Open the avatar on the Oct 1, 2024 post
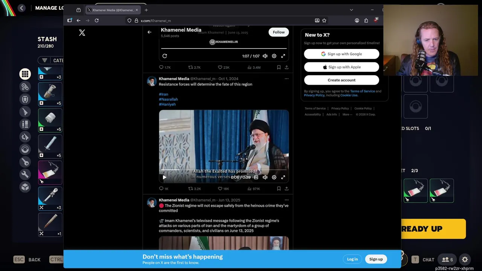The width and height of the screenshot is (482, 271). [x=151, y=81]
